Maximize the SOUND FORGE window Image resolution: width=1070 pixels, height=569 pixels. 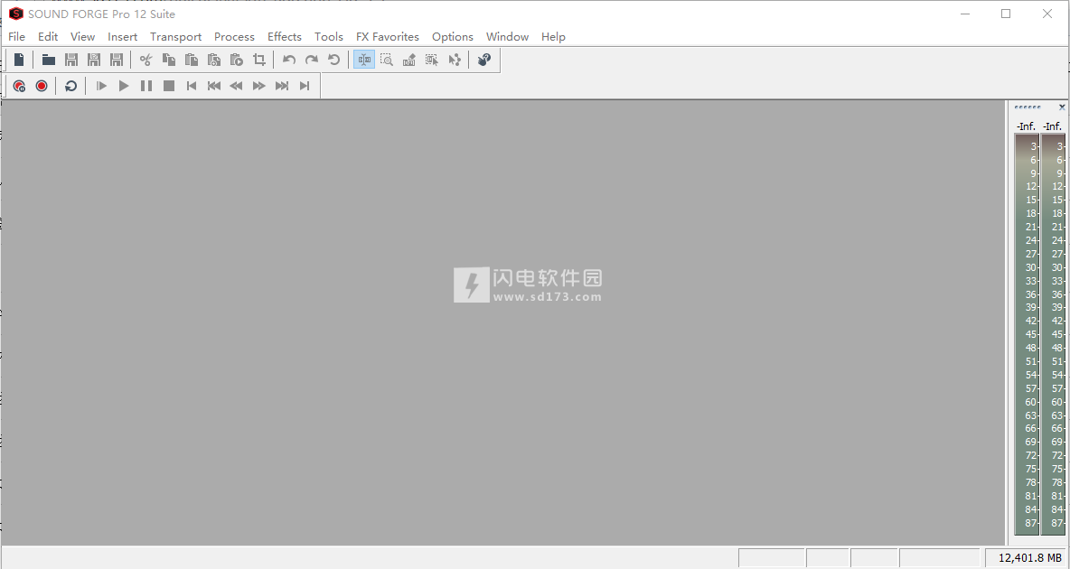[x=1006, y=14]
